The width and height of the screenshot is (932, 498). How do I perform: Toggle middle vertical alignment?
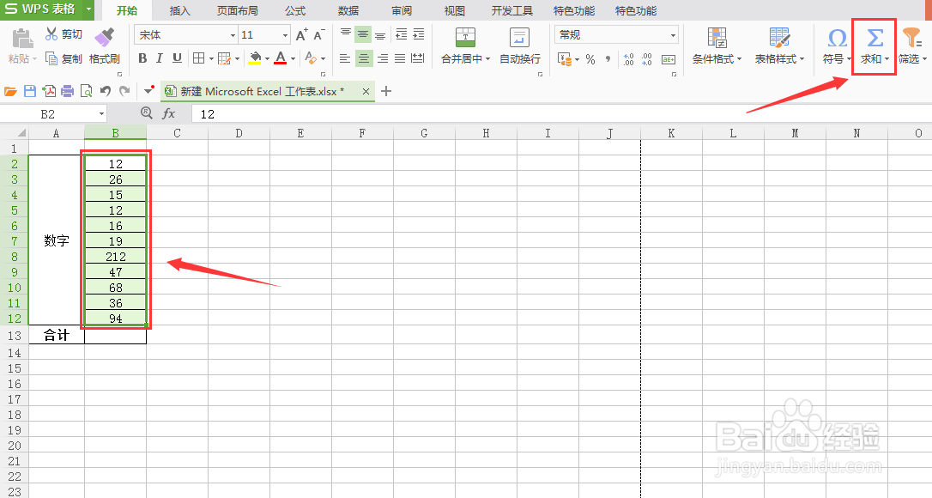[362, 33]
